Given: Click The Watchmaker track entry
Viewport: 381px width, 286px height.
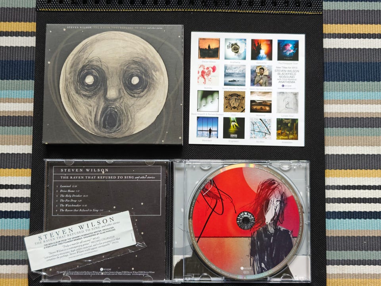Looking at the screenshot, I should point(72,205).
